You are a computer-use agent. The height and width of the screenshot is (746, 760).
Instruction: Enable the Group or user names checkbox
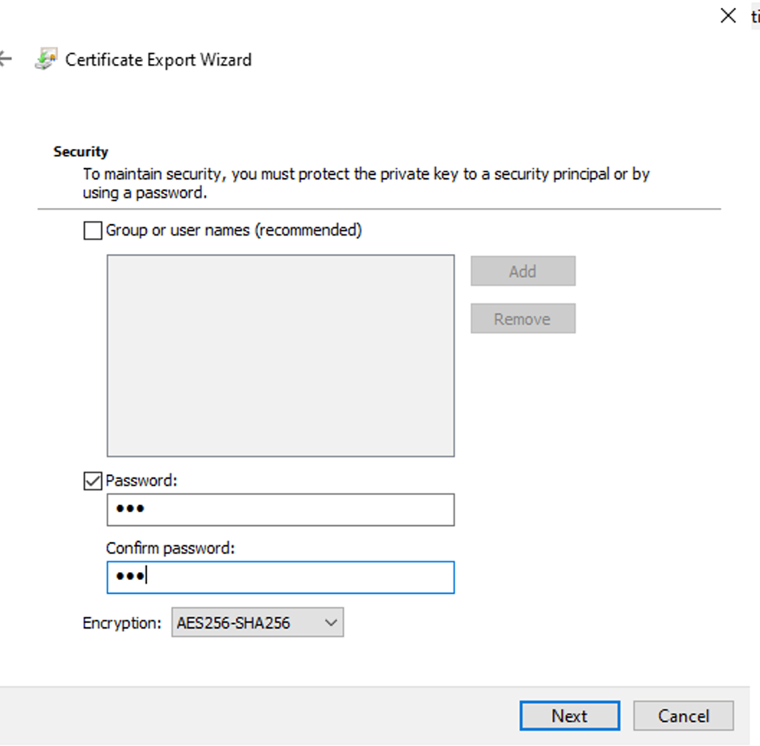(x=93, y=231)
